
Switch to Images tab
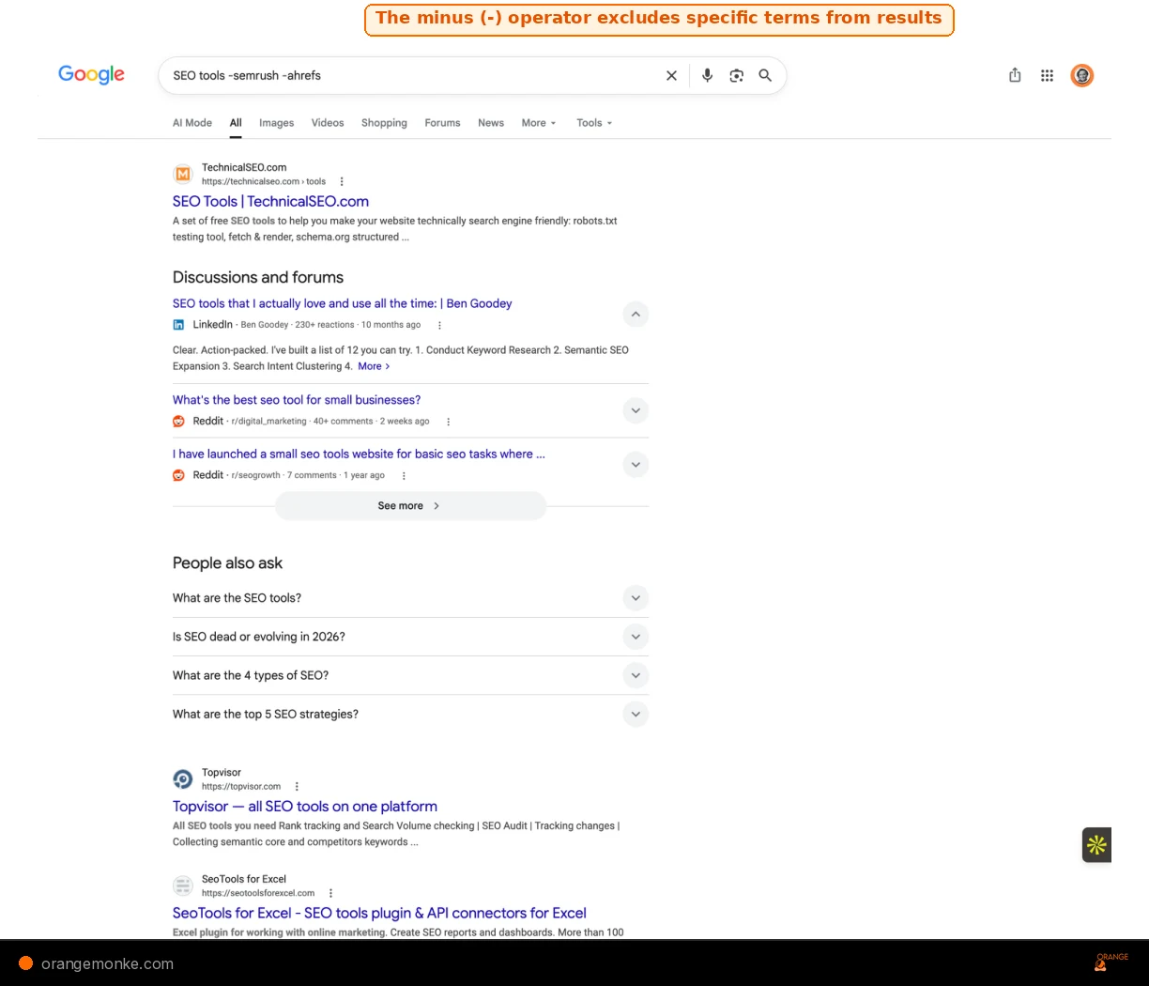click(277, 123)
